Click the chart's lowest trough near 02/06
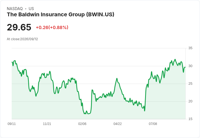 point(85,114)
